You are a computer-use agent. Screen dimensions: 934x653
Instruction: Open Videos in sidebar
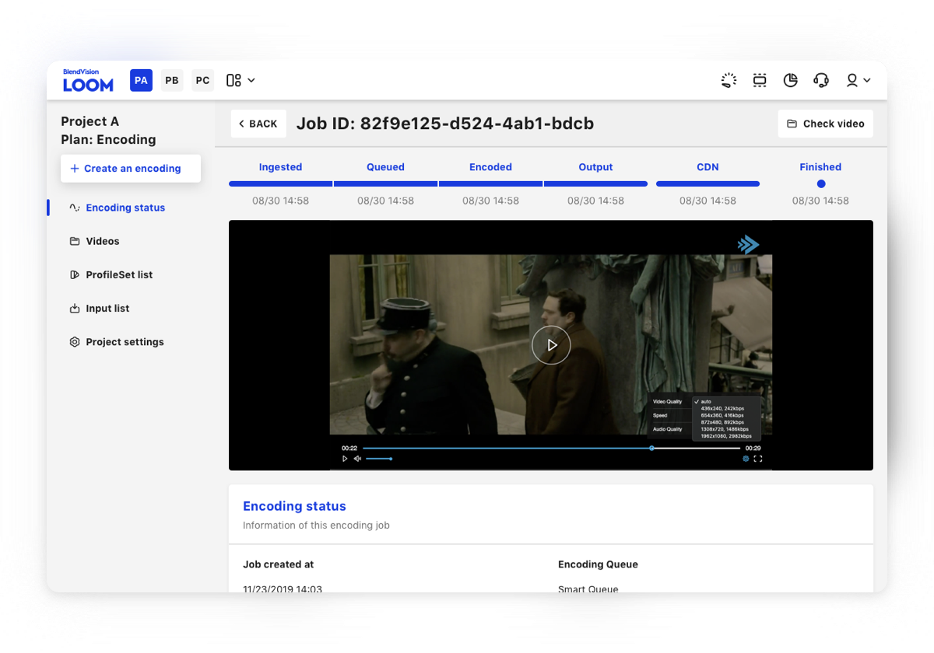(x=94, y=241)
